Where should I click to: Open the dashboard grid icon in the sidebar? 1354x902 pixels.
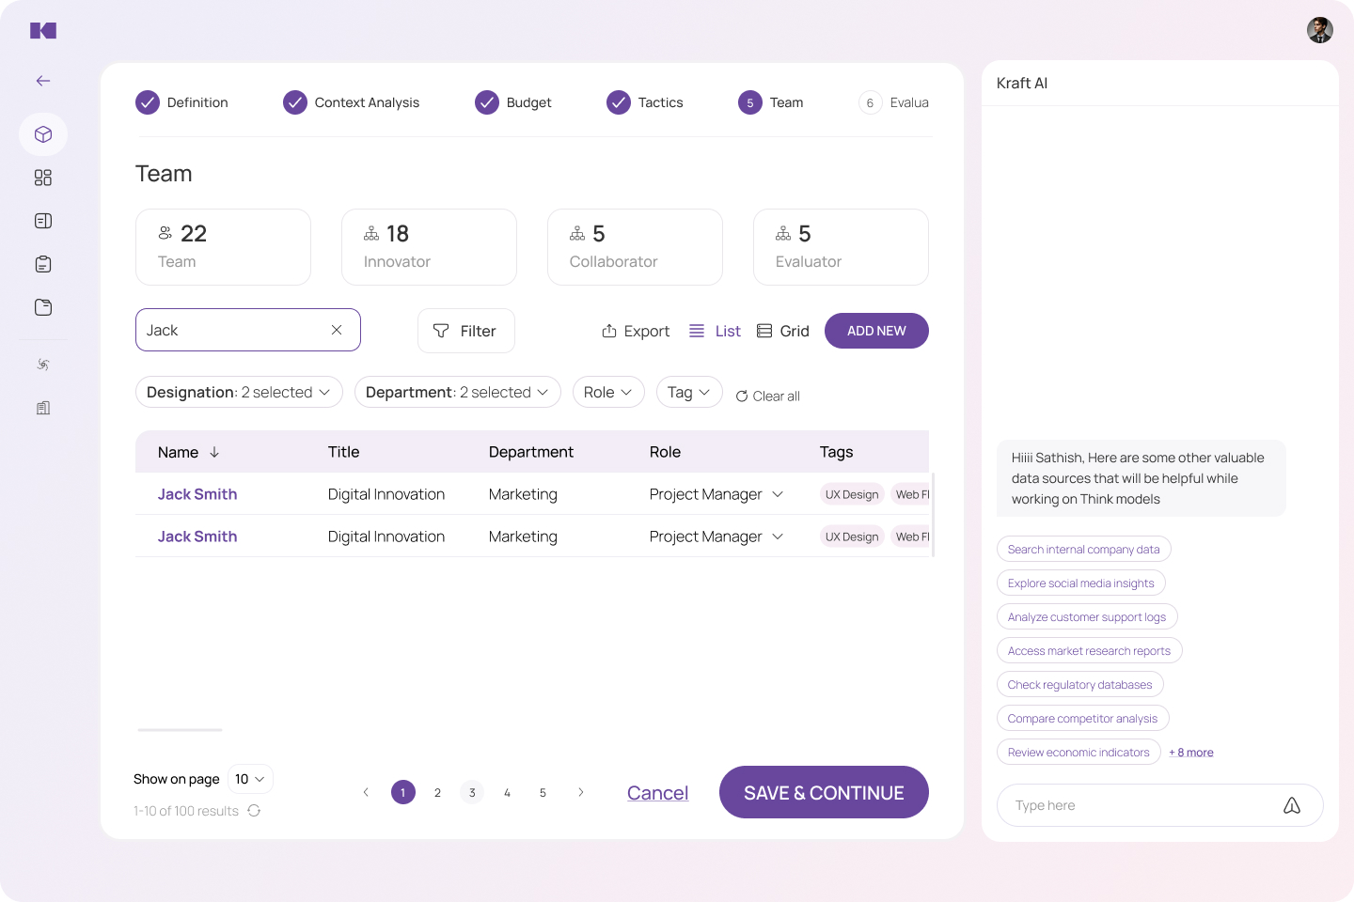point(43,178)
